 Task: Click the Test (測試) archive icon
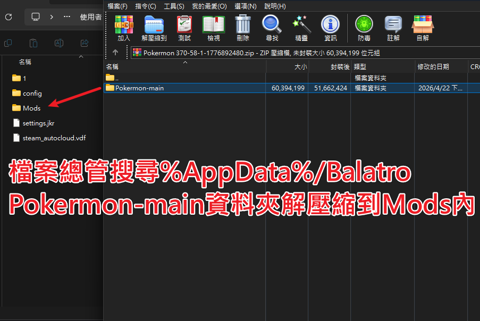coord(184,28)
